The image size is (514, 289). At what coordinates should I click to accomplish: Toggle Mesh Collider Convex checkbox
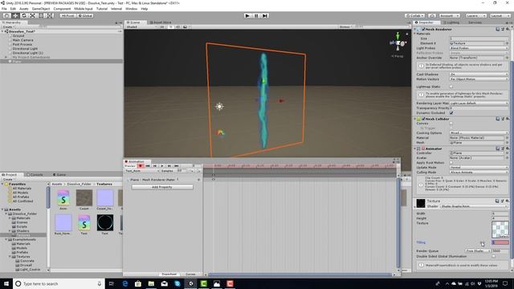pos(451,124)
